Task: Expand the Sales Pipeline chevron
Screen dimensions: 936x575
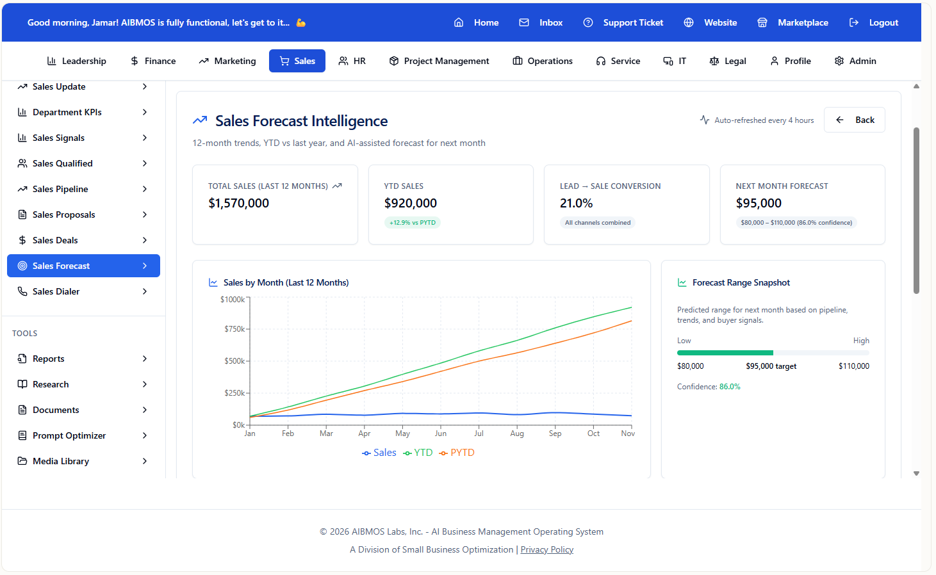Action: 145,189
